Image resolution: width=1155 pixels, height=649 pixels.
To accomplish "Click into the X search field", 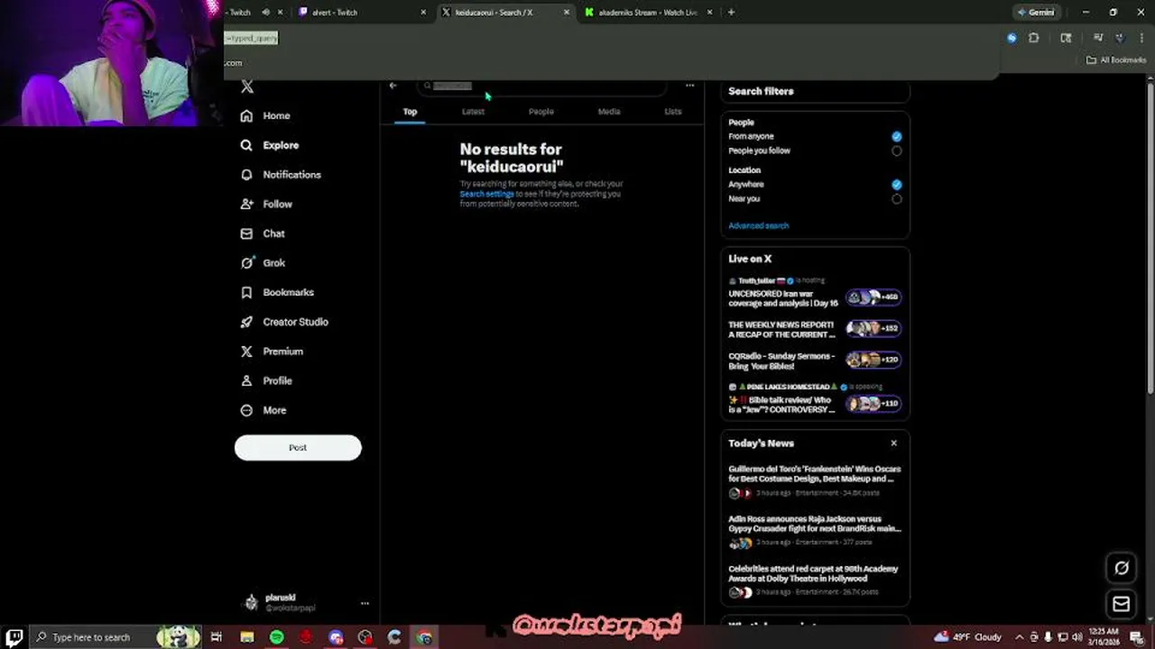I will (541, 86).
